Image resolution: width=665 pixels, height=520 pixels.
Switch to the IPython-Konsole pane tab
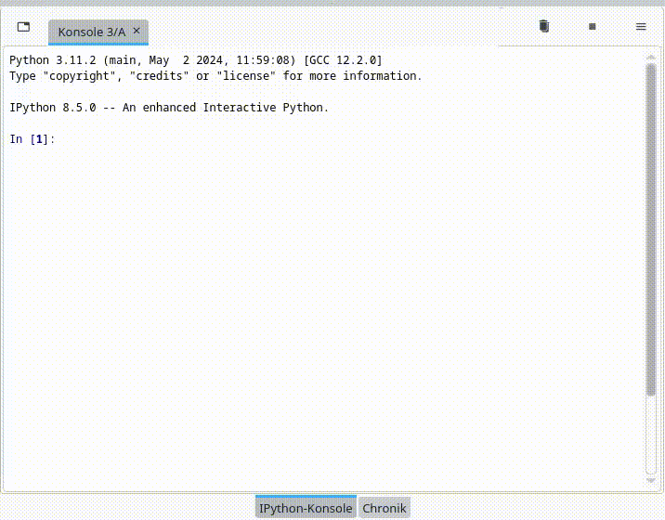306,507
